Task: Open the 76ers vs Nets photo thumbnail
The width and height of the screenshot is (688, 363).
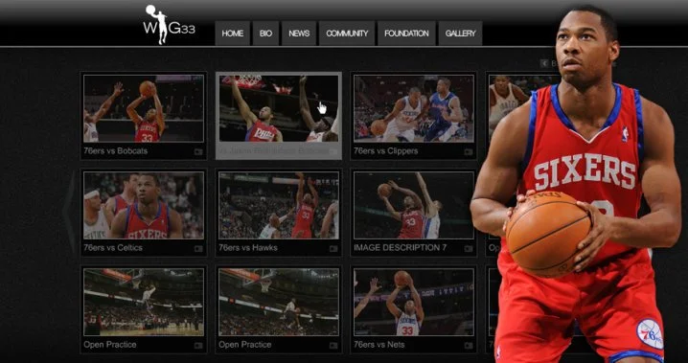Action: [x=414, y=302]
